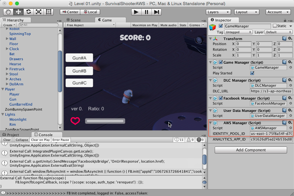
Task: Open the Create dropdown in Hierarchy
Action: pyautogui.click(x=9, y=25)
